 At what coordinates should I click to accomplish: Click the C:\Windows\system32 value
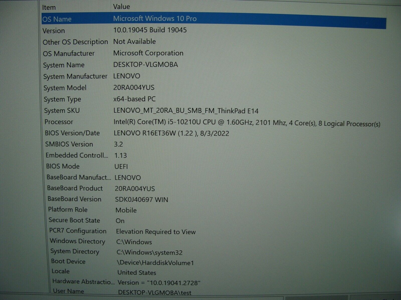coord(149,252)
